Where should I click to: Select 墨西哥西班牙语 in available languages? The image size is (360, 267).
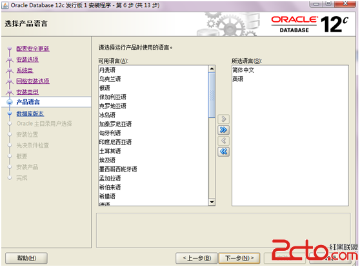[x=154, y=169]
